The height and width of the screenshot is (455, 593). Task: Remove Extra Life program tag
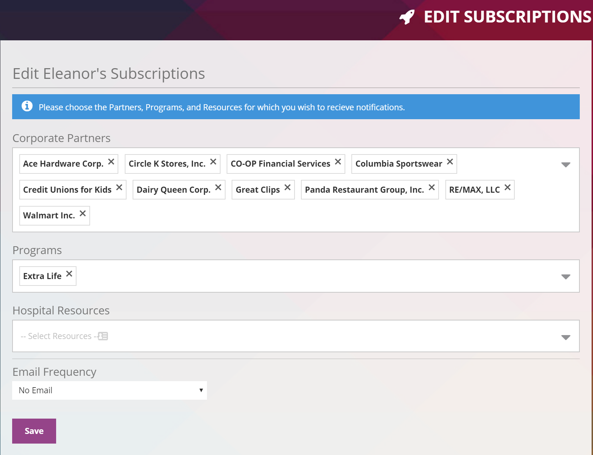(x=69, y=274)
